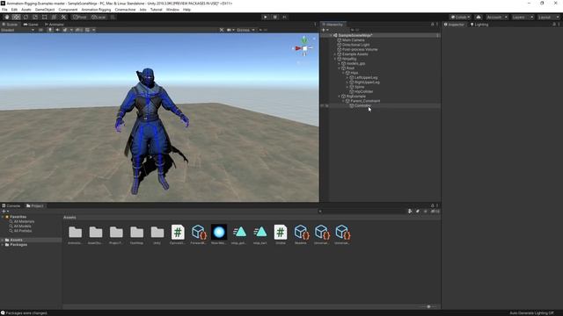Open the custom editor tools icon
Image resolution: width=563 pixels, height=316 pixels.
point(63,18)
